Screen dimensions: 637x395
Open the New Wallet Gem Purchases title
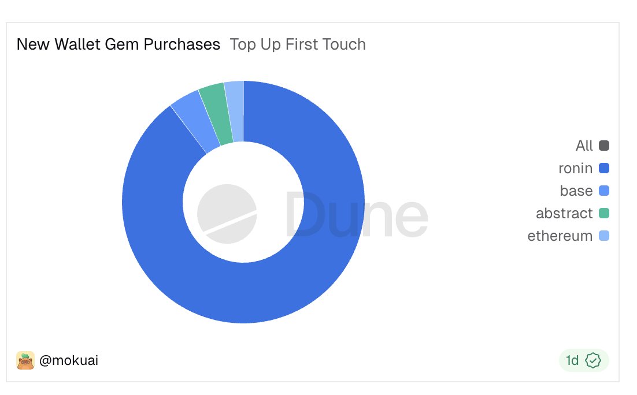(x=118, y=44)
